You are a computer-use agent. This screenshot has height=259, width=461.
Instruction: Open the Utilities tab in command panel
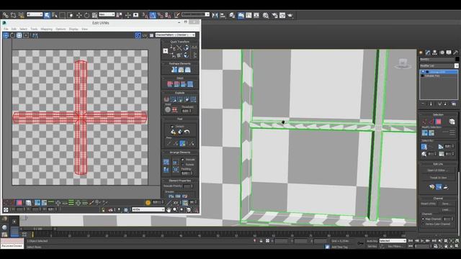point(455,53)
